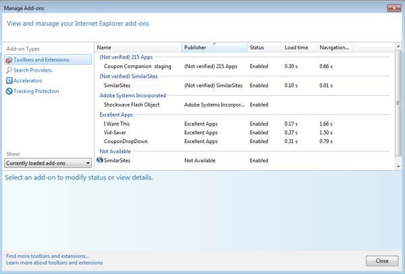Click the 0.31 s load time value

tap(291, 141)
